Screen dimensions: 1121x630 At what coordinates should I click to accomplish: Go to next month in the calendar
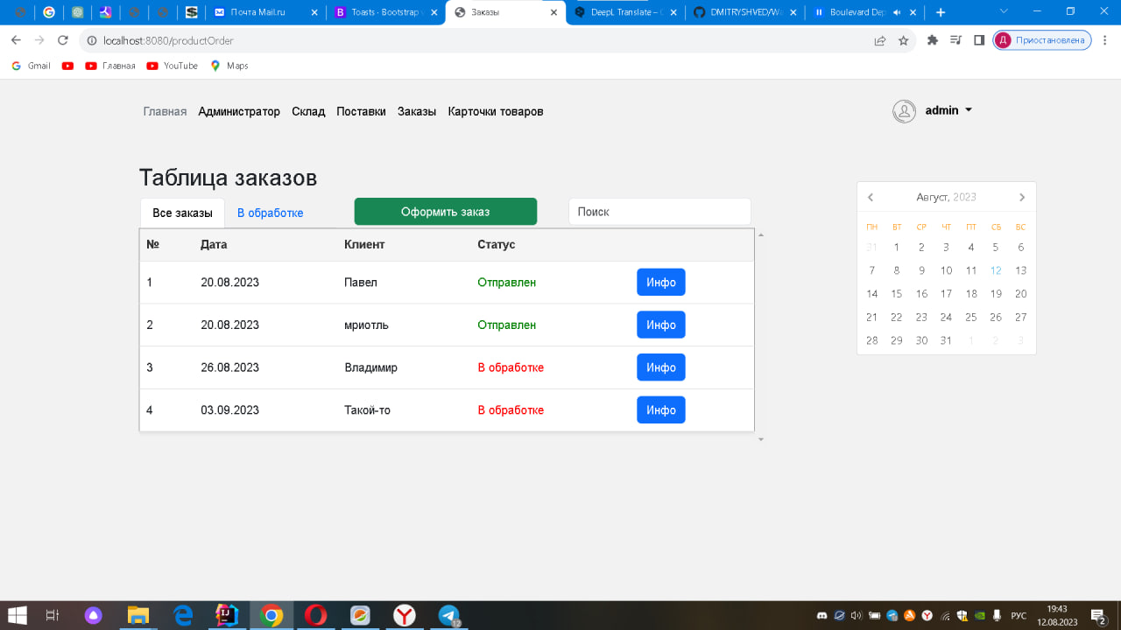tap(1021, 197)
